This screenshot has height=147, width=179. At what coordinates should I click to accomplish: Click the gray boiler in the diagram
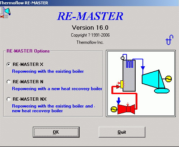click(x=129, y=75)
